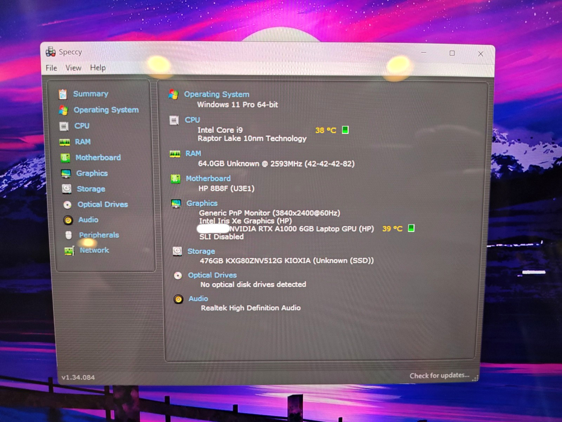Click the Storage drive icon in sidebar
The image size is (562, 422).
point(67,189)
